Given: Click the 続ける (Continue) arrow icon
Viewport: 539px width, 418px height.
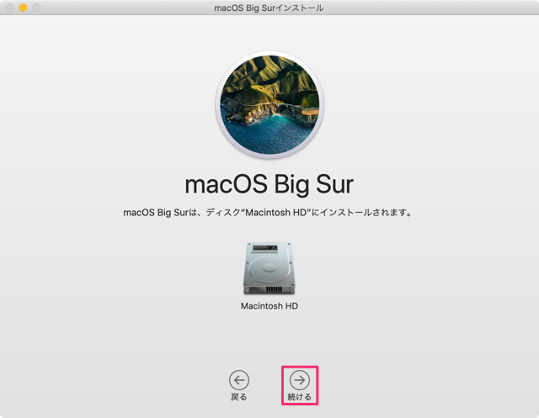Looking at the screenshot, I should click(x=300, y=380).
